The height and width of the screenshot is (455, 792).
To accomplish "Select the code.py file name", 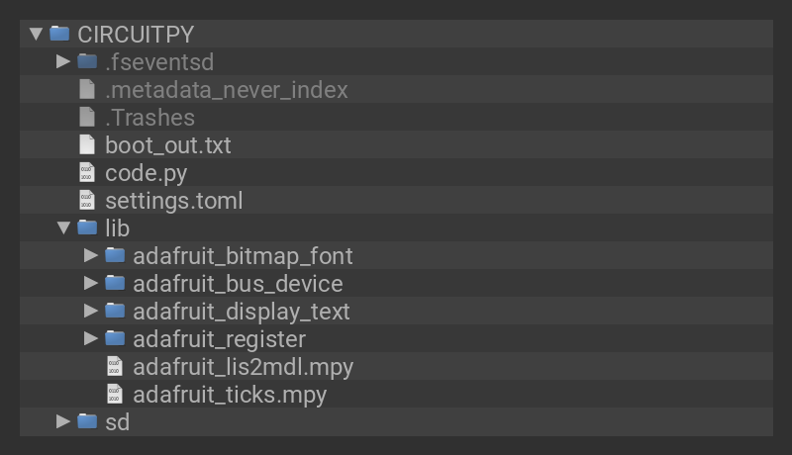I will click(x=146, y=173).
